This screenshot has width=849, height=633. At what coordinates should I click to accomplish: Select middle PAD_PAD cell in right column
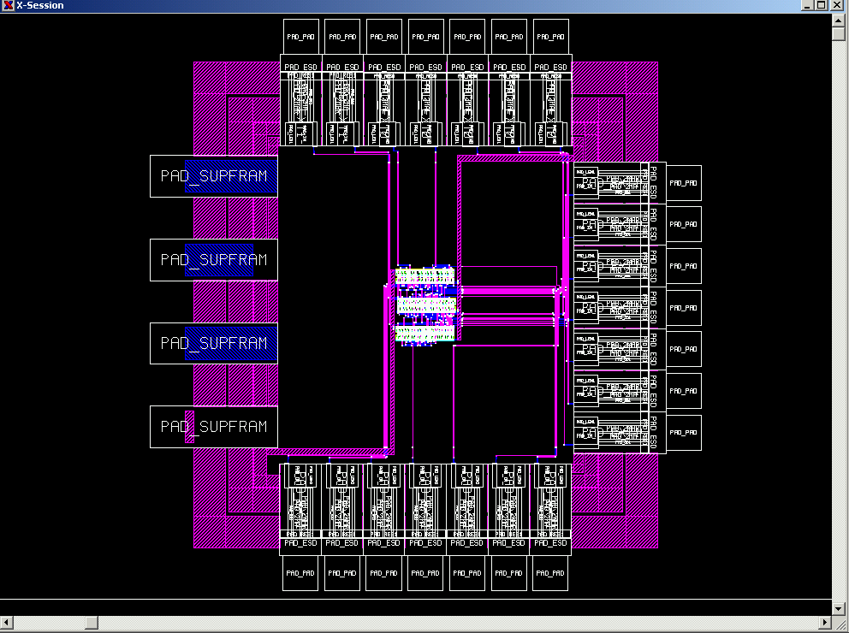[684, 308]
